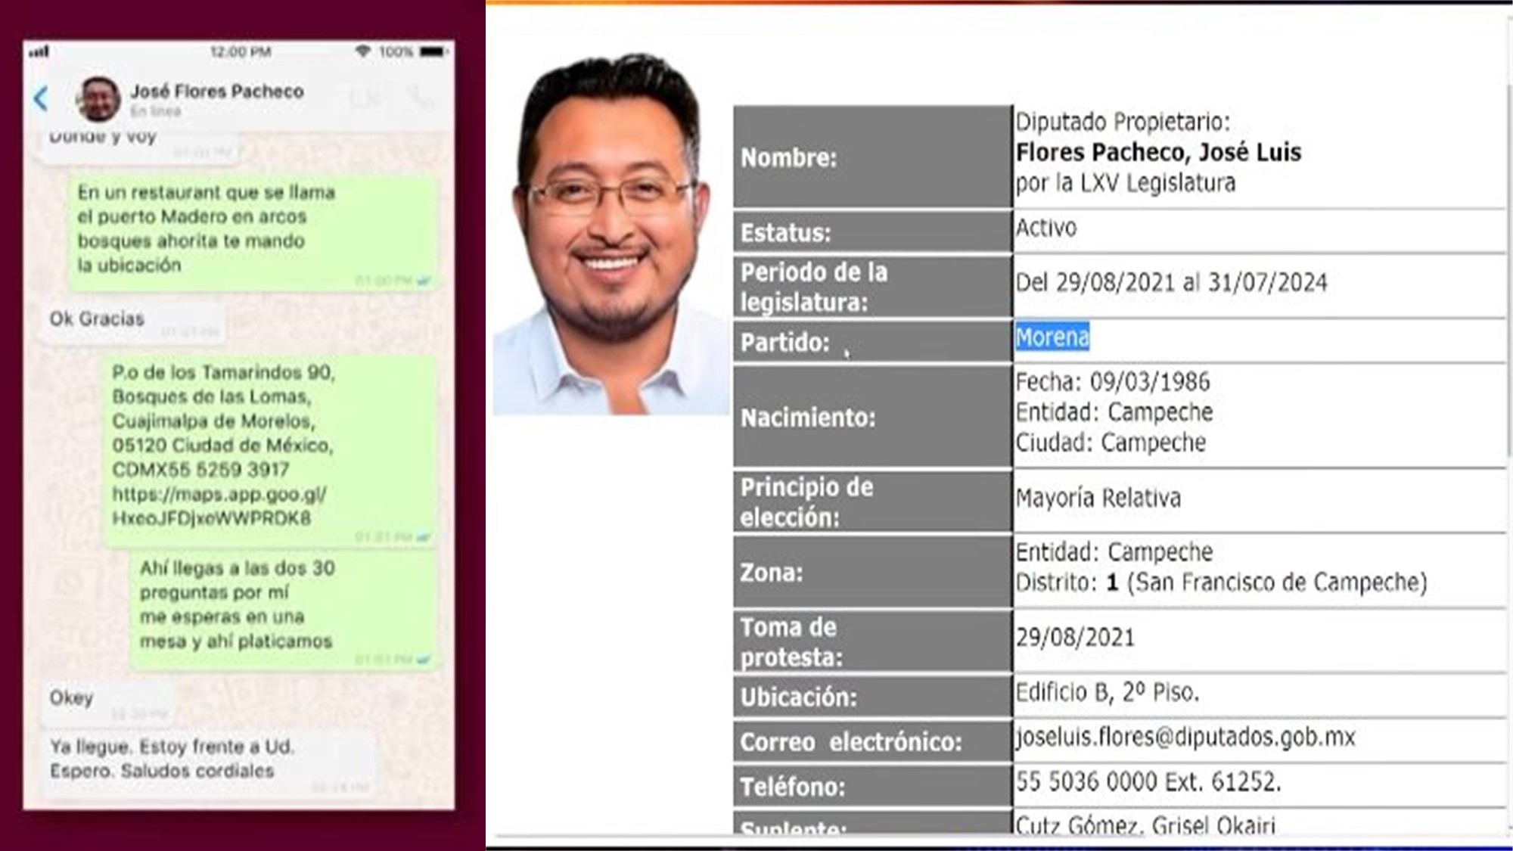Click the substitute name Cutz Gómez, Grisel Okairi
Screen dimensions: 1513x851
click(1145, 825)
